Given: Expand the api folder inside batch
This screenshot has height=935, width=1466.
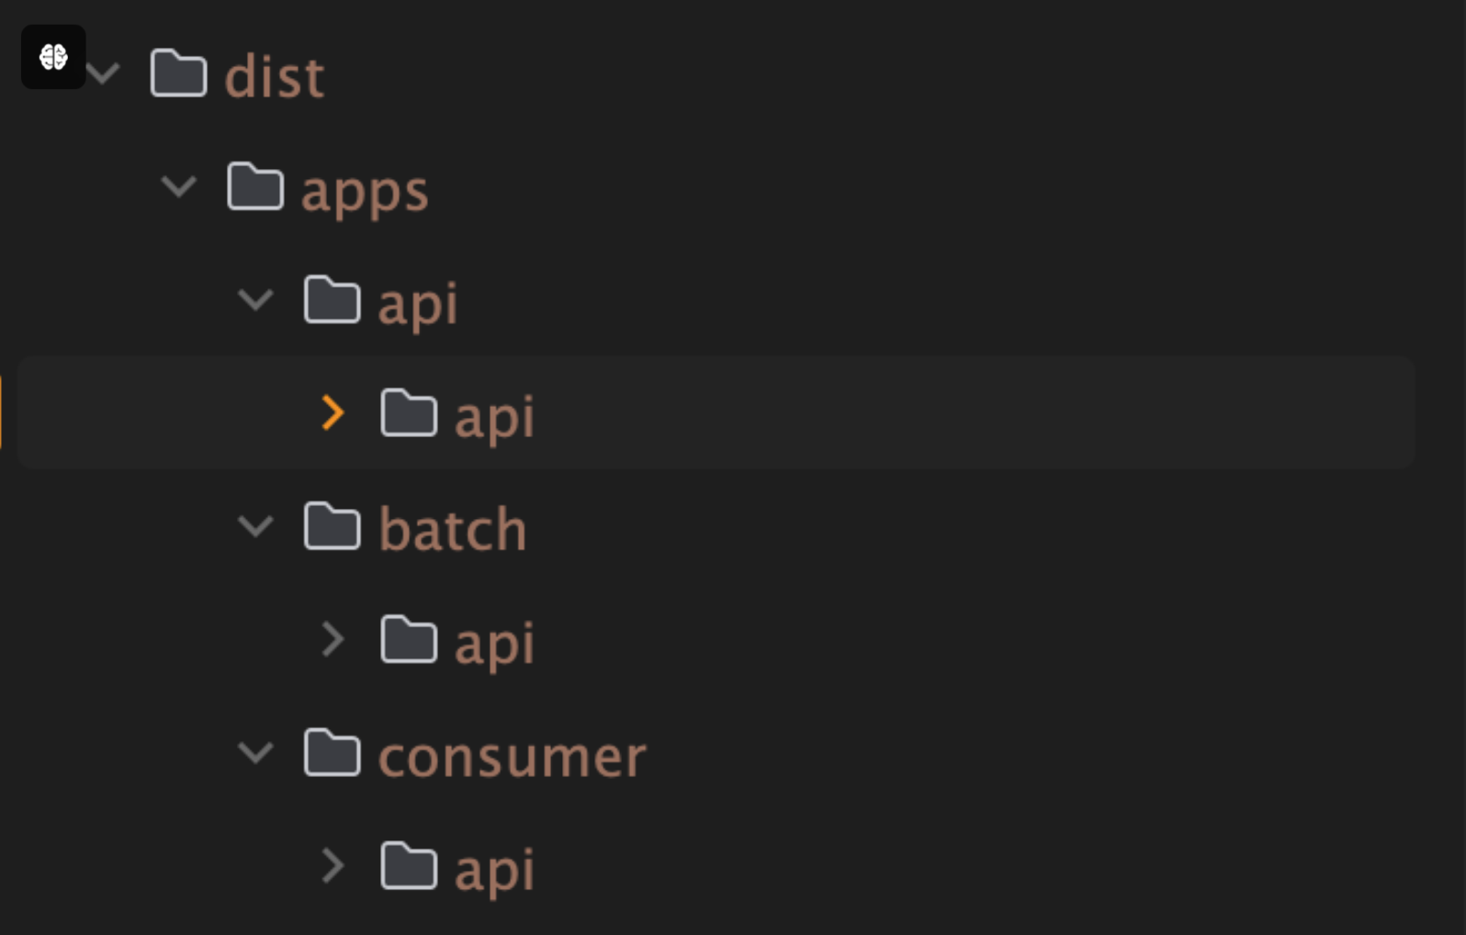Looking at the screenshot, I should point(333,639).
